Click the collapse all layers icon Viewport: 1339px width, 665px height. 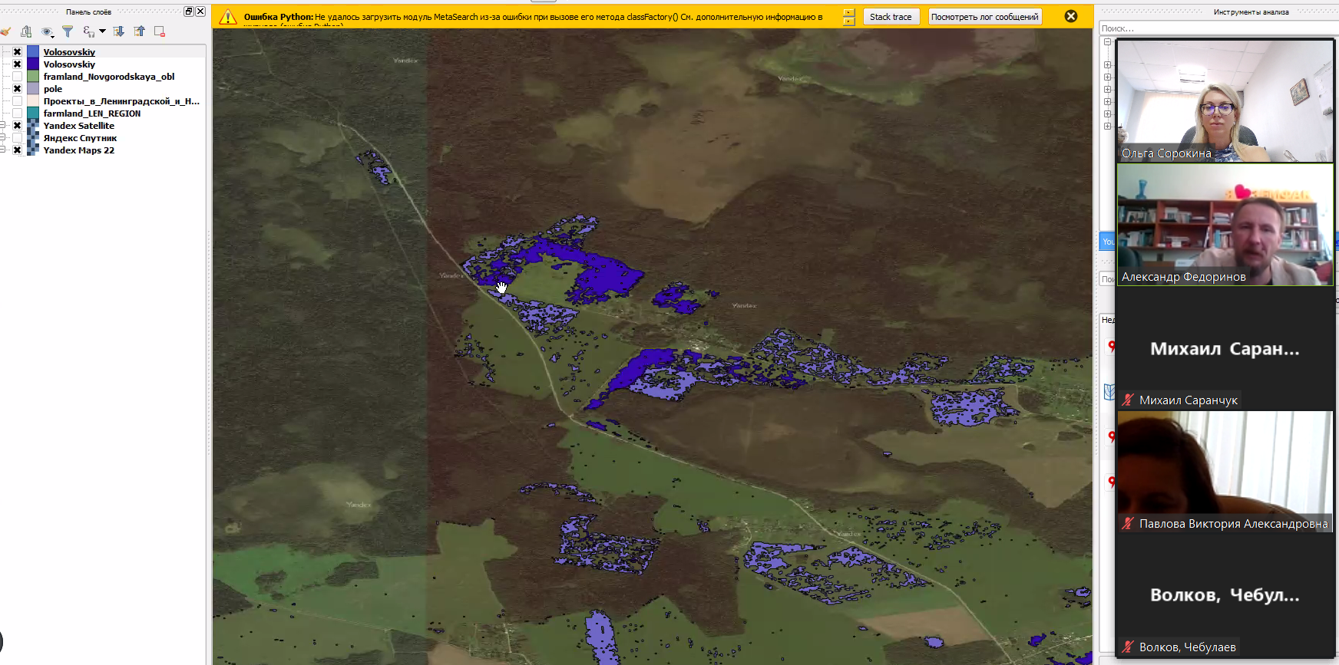(x=139, y=31)
